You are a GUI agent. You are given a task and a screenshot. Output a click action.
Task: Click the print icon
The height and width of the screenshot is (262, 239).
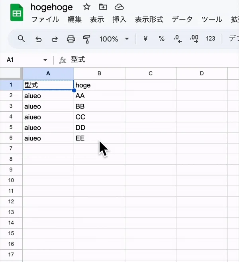[x=71, y=39]
